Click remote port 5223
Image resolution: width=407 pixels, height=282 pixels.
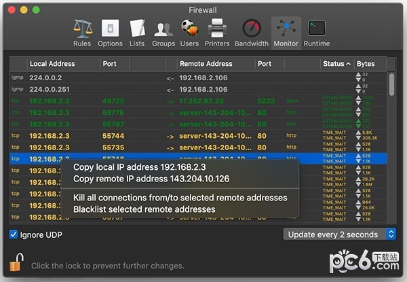point(266,101)
